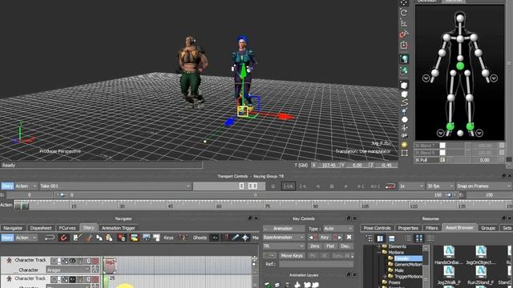Toggle the red record button on second Character Track
513x288 pixels.
95,279
